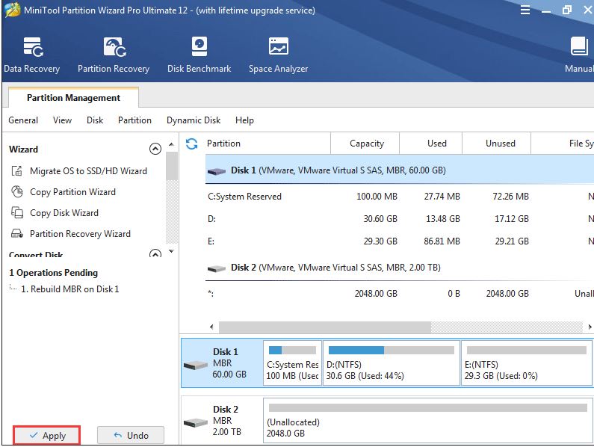This screenshot has height=447, width=594.
Task: Click the sidebar vertical scrollbar thumb
Action: (171, 166)
